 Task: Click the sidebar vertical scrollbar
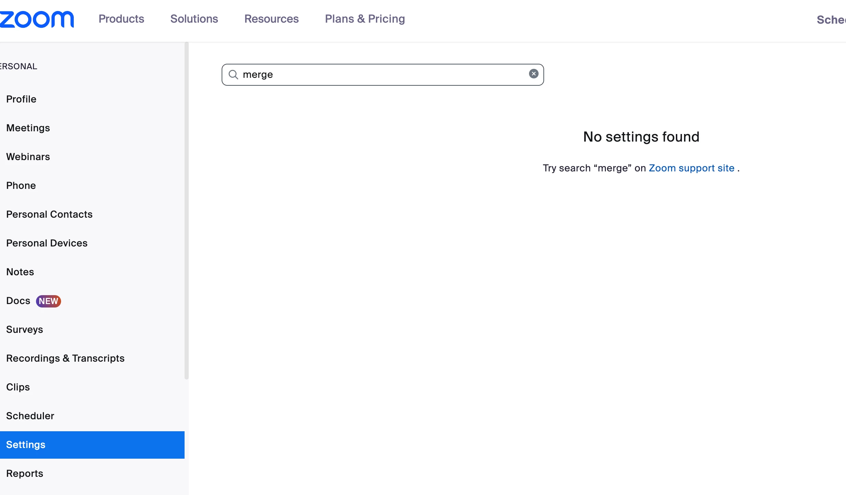(x=187, y=210)
